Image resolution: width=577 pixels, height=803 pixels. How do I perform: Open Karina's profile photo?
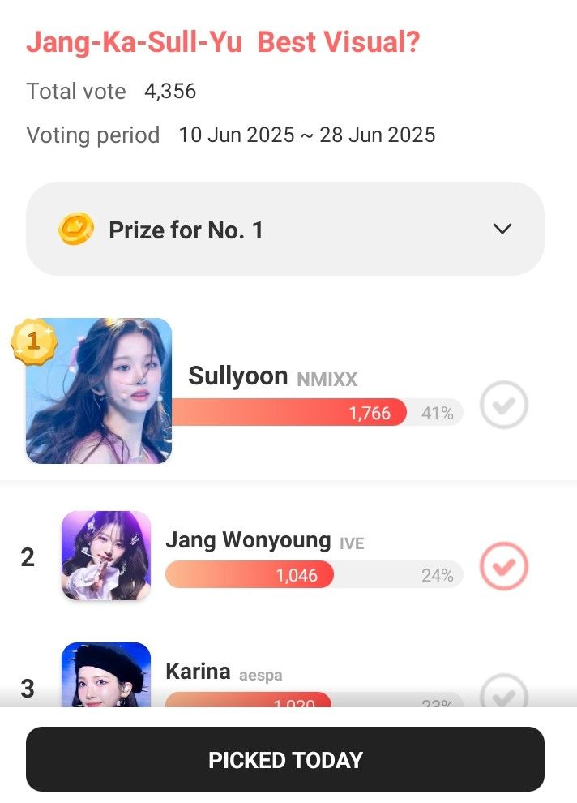tap(106, 675)
